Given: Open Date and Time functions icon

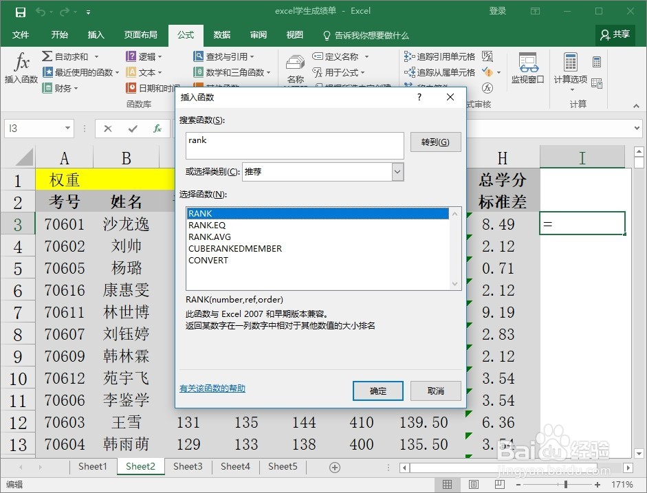Looking at the screenshot, I should coord(131,88).
